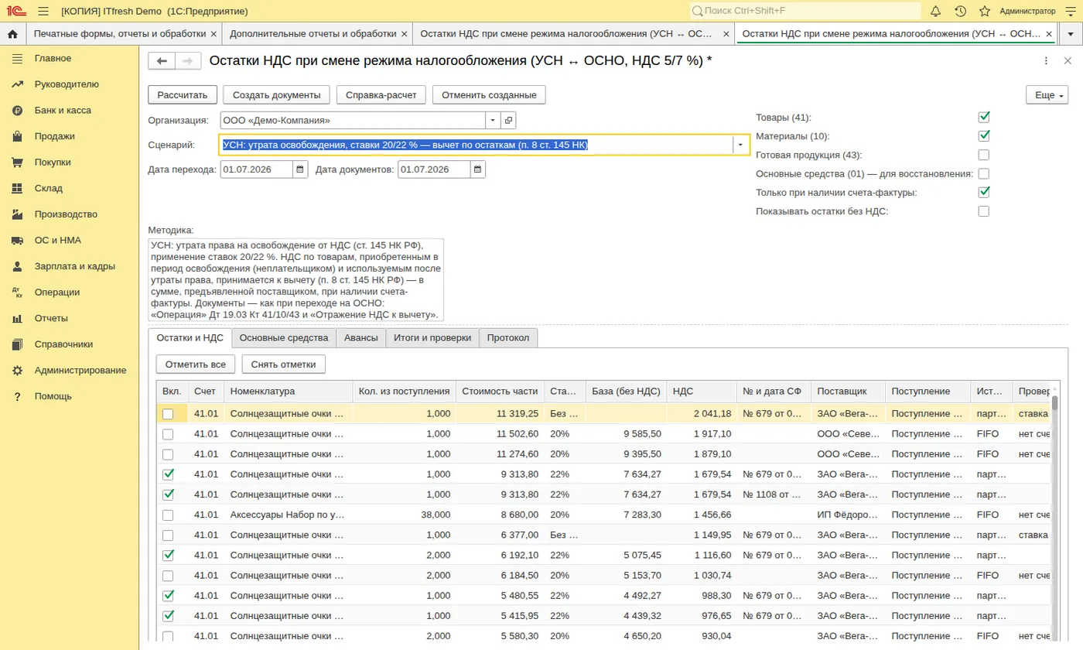This screenshot has height=650, width=1083.
Task: Open the Склад section in the sidebar
Action: coord(48,188)
